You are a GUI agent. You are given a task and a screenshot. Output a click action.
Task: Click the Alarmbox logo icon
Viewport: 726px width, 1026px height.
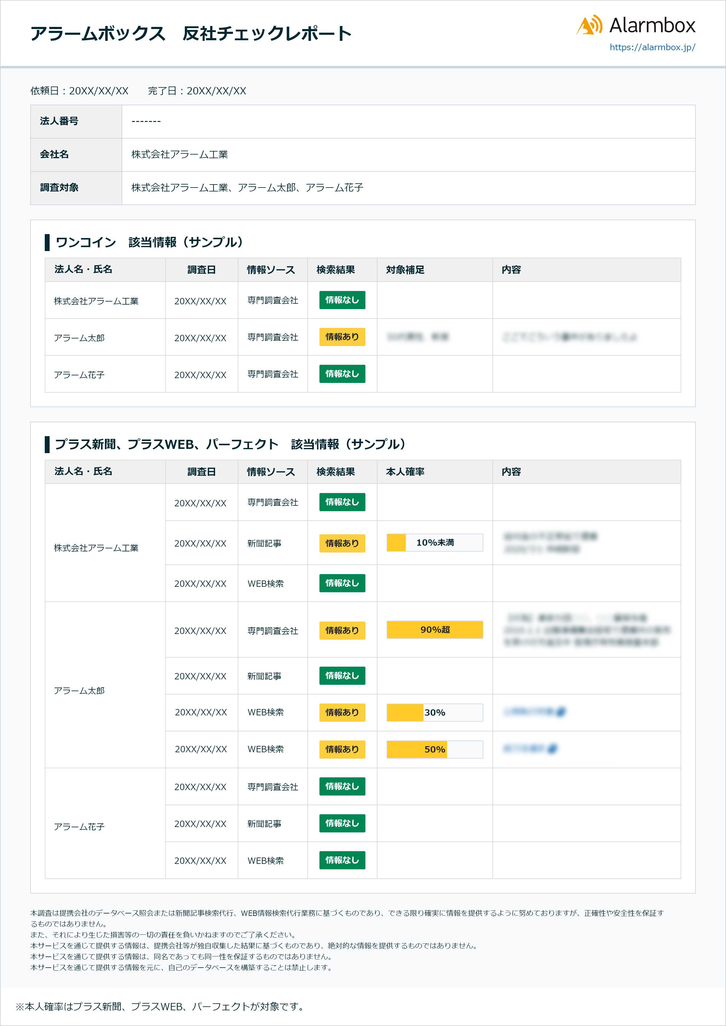coord(590,25)
